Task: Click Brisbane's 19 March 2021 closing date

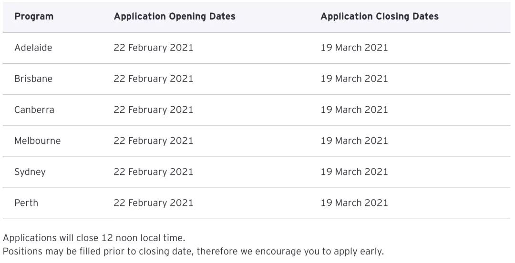Action: coord(354,79)
